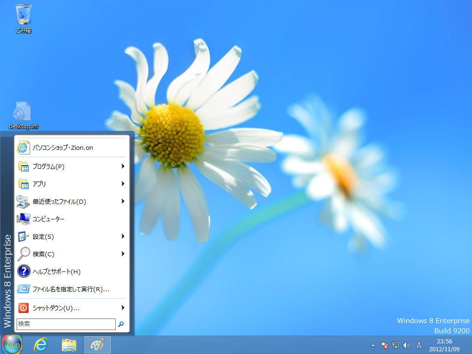The width and height of the screenshot is (472, 354).
Task: Open File Explorer from the taskbar
Action: click(69, 345)
